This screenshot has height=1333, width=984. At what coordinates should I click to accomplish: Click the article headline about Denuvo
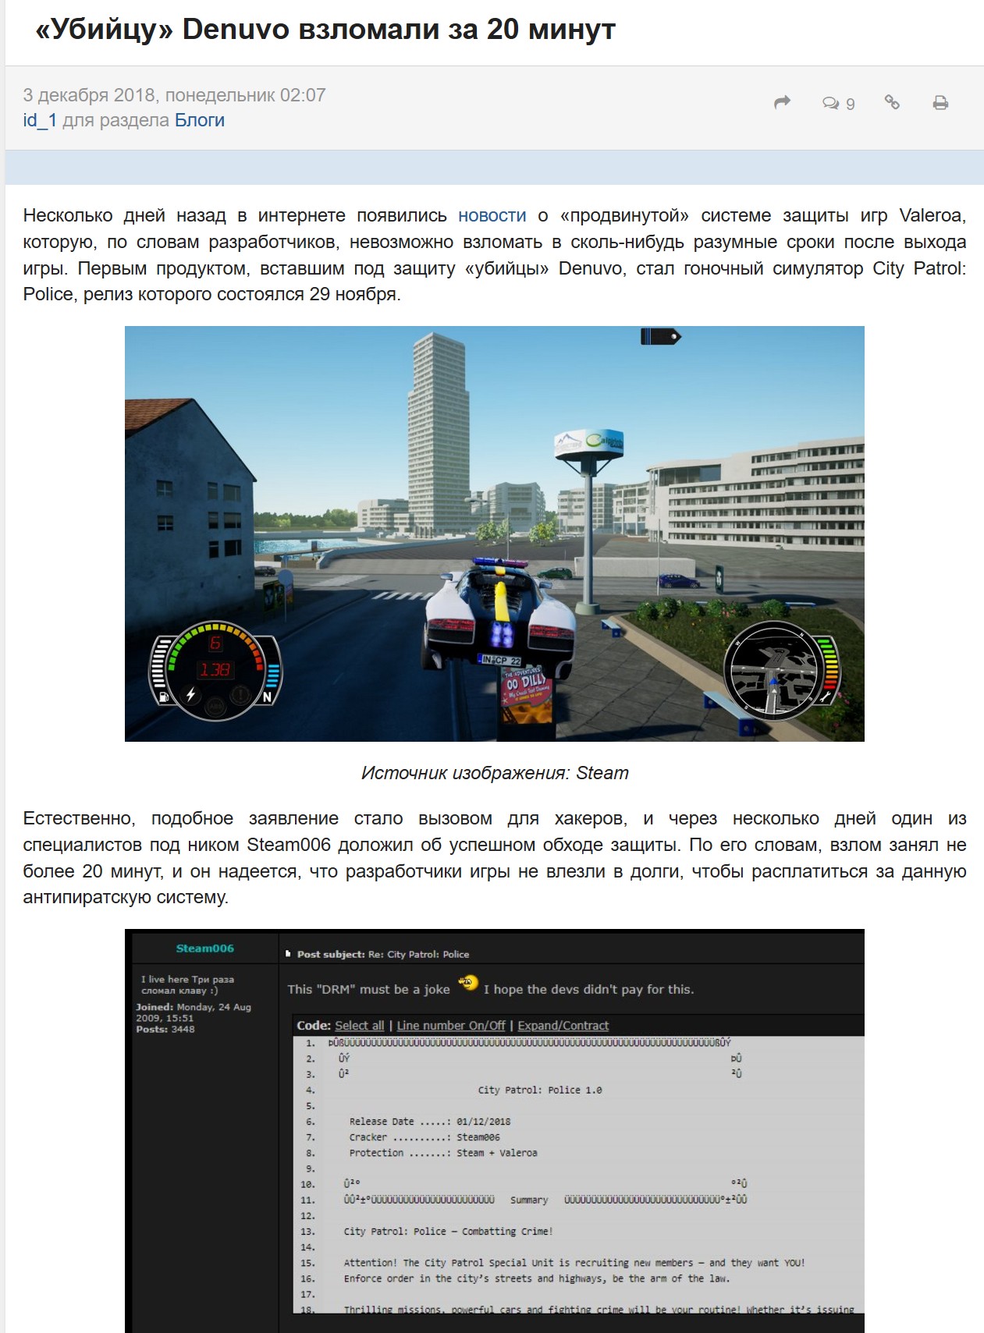click(x=325, y=30)
